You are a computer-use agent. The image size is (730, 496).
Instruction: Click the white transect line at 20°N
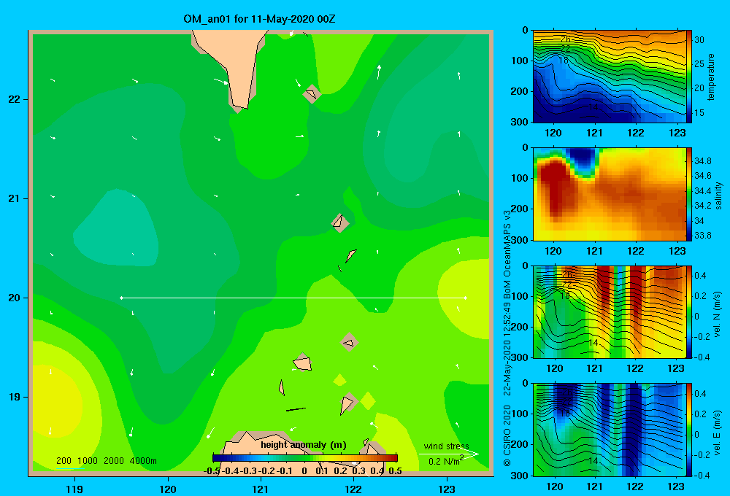click(x=293, y=298)
